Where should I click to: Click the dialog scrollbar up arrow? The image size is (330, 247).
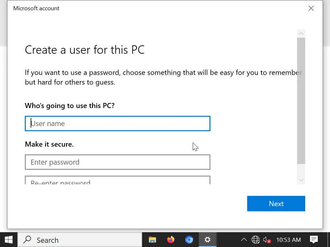[301, 33]
